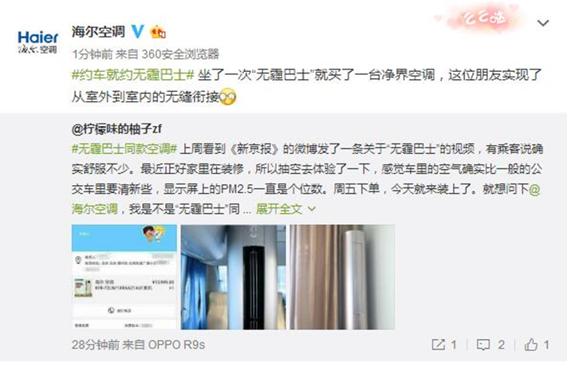Screen dimensions: 567x367
Task: Click the 360安全浏览器 source link
Action: tap(180, 54)
